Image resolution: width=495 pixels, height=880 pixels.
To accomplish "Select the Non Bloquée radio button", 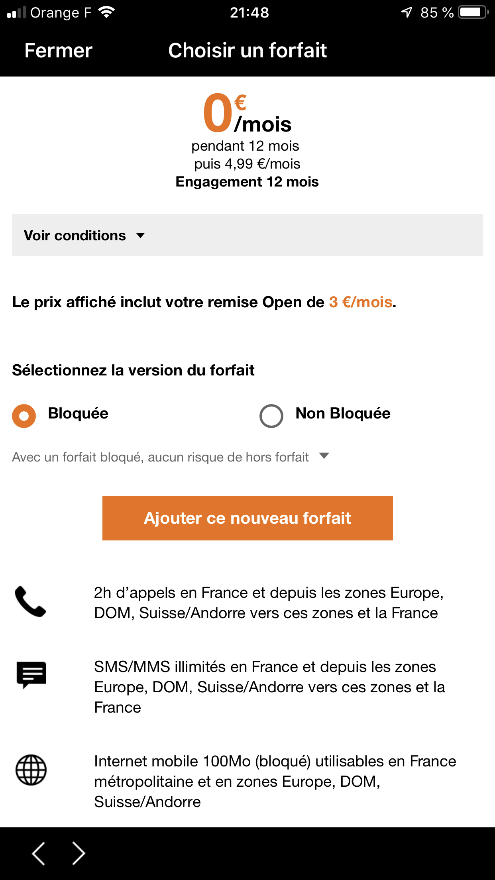I will pos(271,416).
